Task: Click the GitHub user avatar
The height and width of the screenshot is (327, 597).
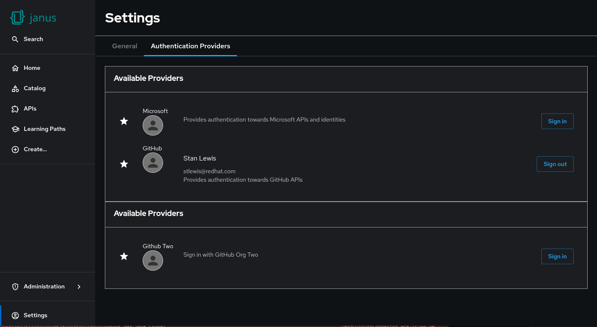Action: coord(153,163)
